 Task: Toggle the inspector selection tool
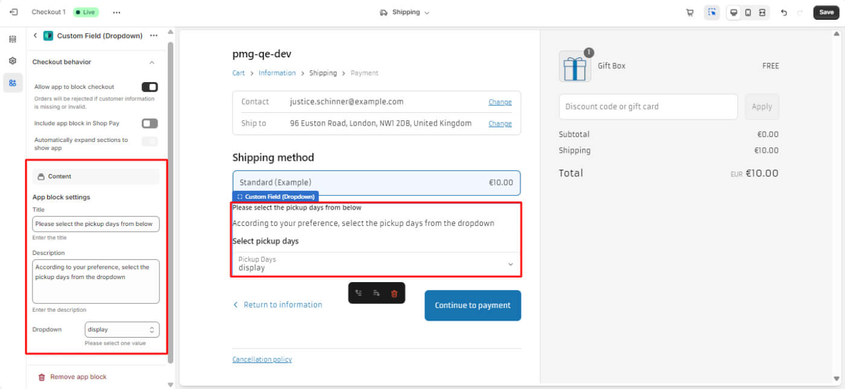click(712, 13)
